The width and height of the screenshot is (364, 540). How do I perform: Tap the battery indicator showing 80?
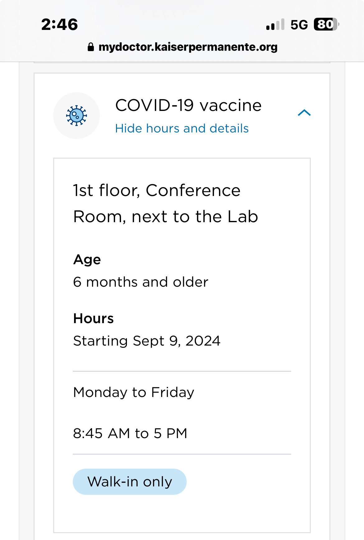[326, 24]
